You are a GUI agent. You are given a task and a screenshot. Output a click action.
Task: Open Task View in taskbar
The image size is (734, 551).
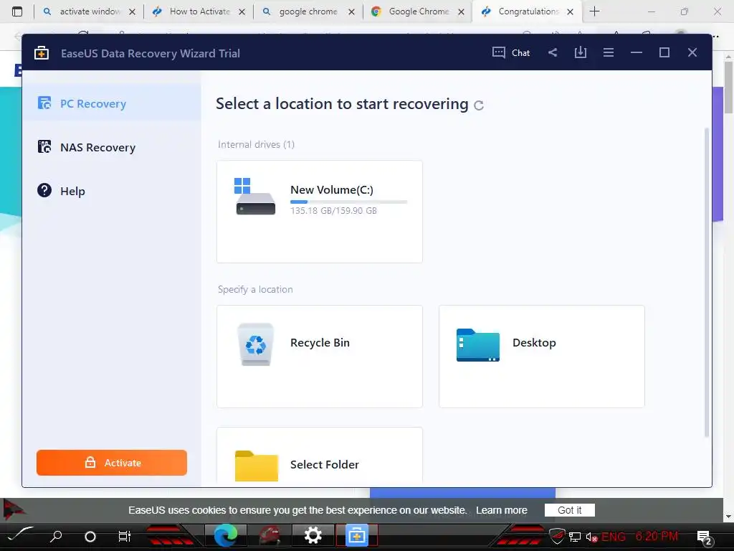125,536
